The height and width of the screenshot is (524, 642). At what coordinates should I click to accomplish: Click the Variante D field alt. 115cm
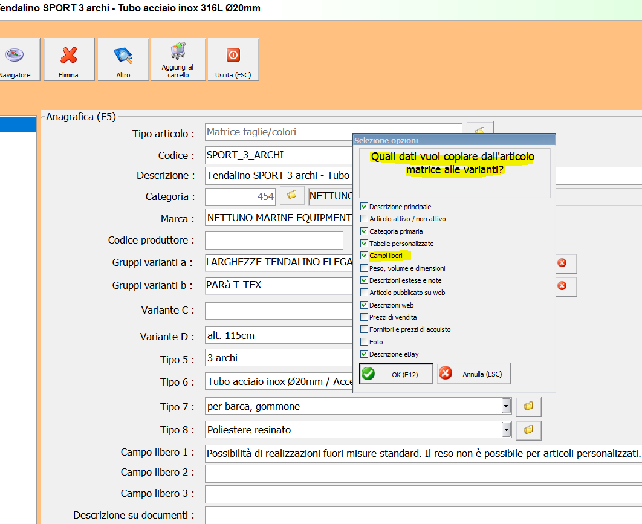(x=279, y=335)
